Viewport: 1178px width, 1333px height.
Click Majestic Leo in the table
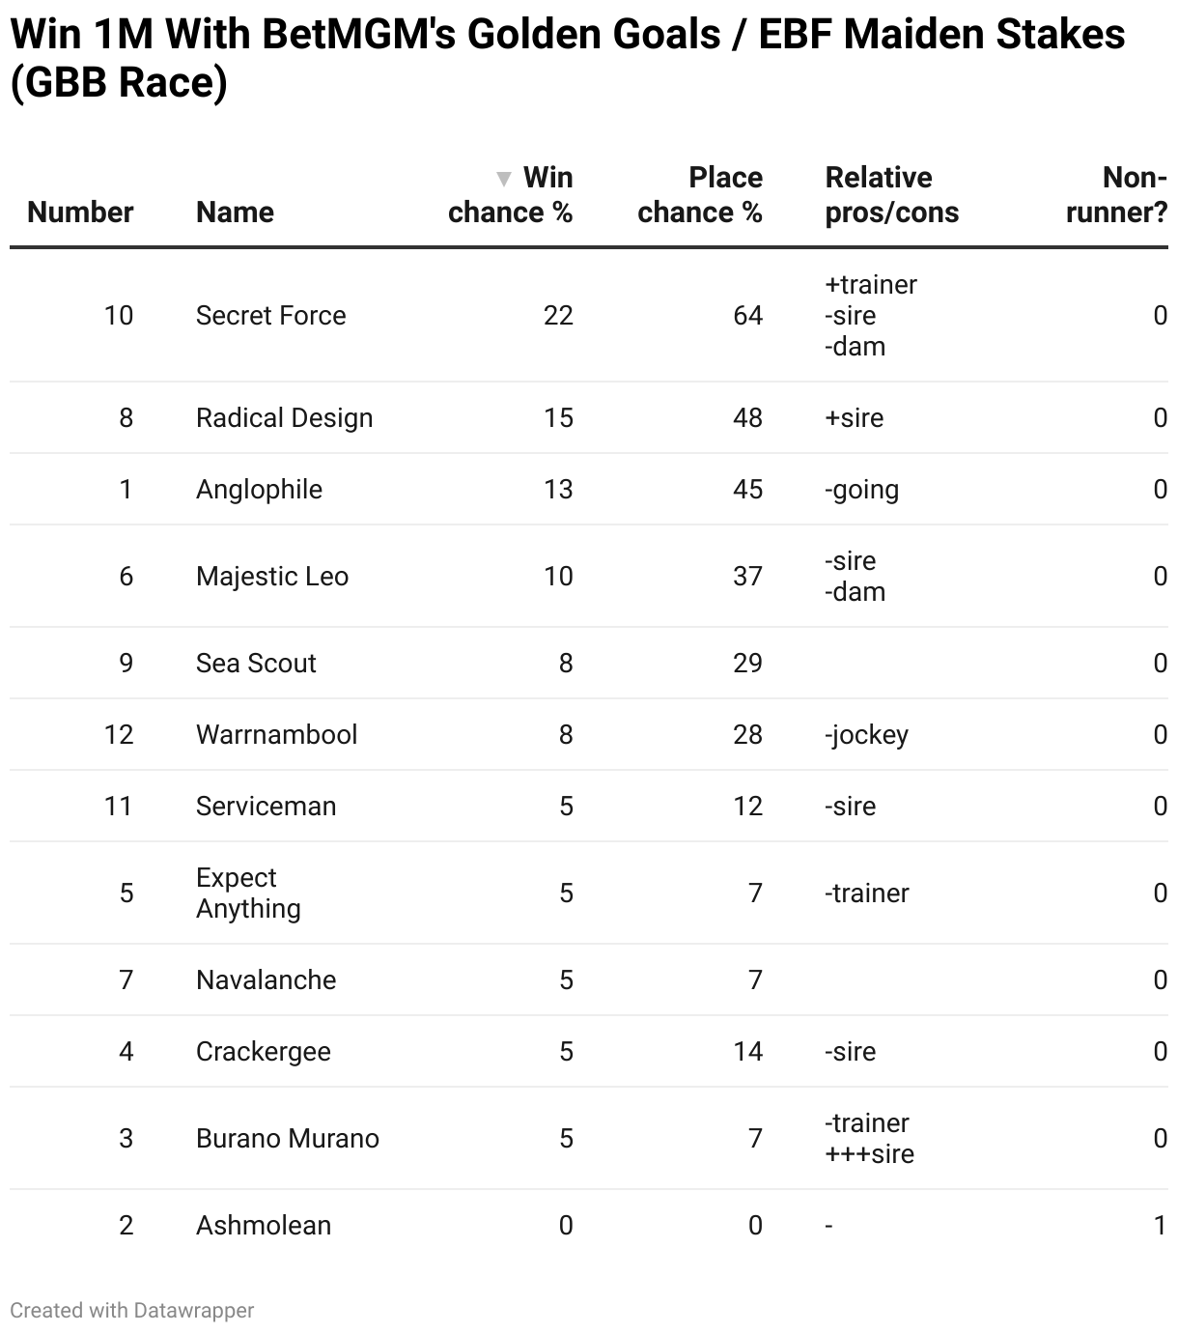271,577
